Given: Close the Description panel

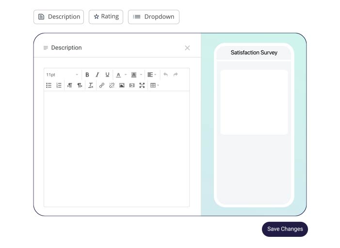Looking at the screenshot, I should click(x=187, y=48).
